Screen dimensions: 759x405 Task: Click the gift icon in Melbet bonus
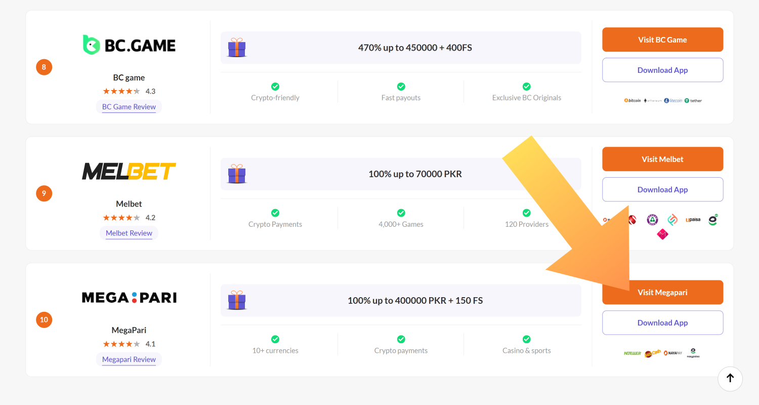(x=236, y=174)
